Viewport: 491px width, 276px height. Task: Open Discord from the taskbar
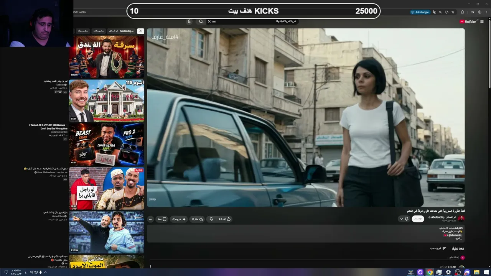pos(467,272)
